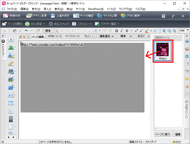The width and height of the screenshot is (190, 144).
Task: Click サイトの公開 globe icon
Action: [100, 16]
